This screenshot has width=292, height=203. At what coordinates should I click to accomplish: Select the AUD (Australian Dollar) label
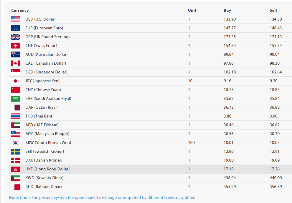pos(46,54)
